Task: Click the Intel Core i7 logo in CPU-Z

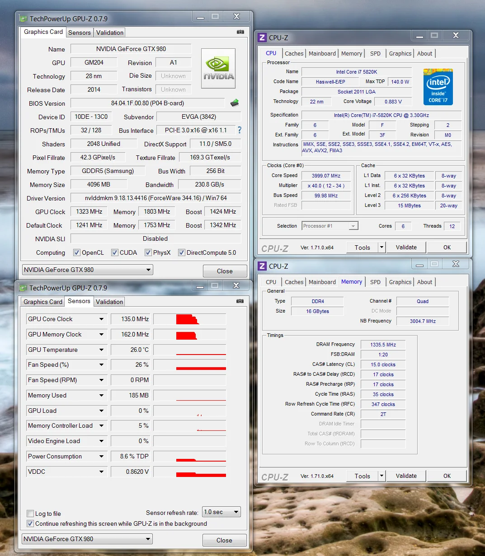Action: coord(438,87)
